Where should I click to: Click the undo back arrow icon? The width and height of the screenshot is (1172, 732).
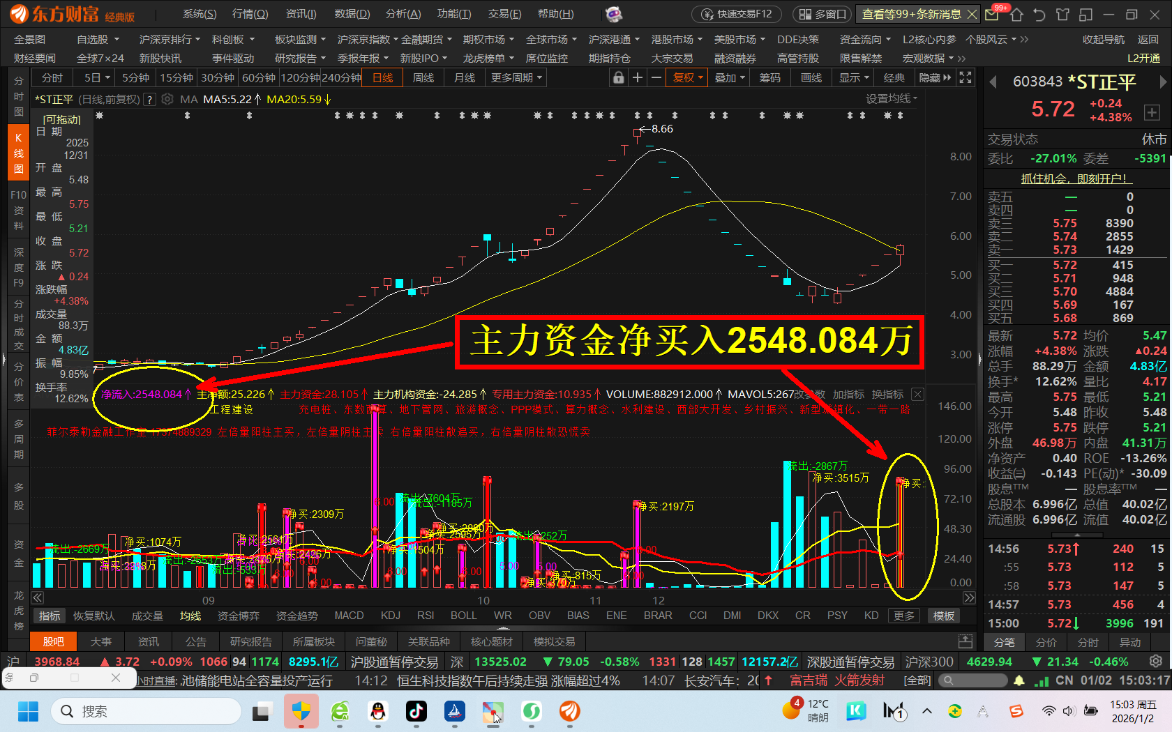click(1039, 14)
